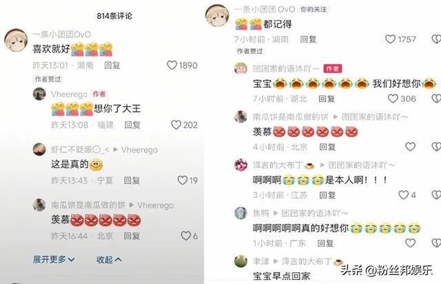
Task: Tap heart on 啊啊啊啊啊真的好想你 reply from 广东
Action: coord(411,243)
